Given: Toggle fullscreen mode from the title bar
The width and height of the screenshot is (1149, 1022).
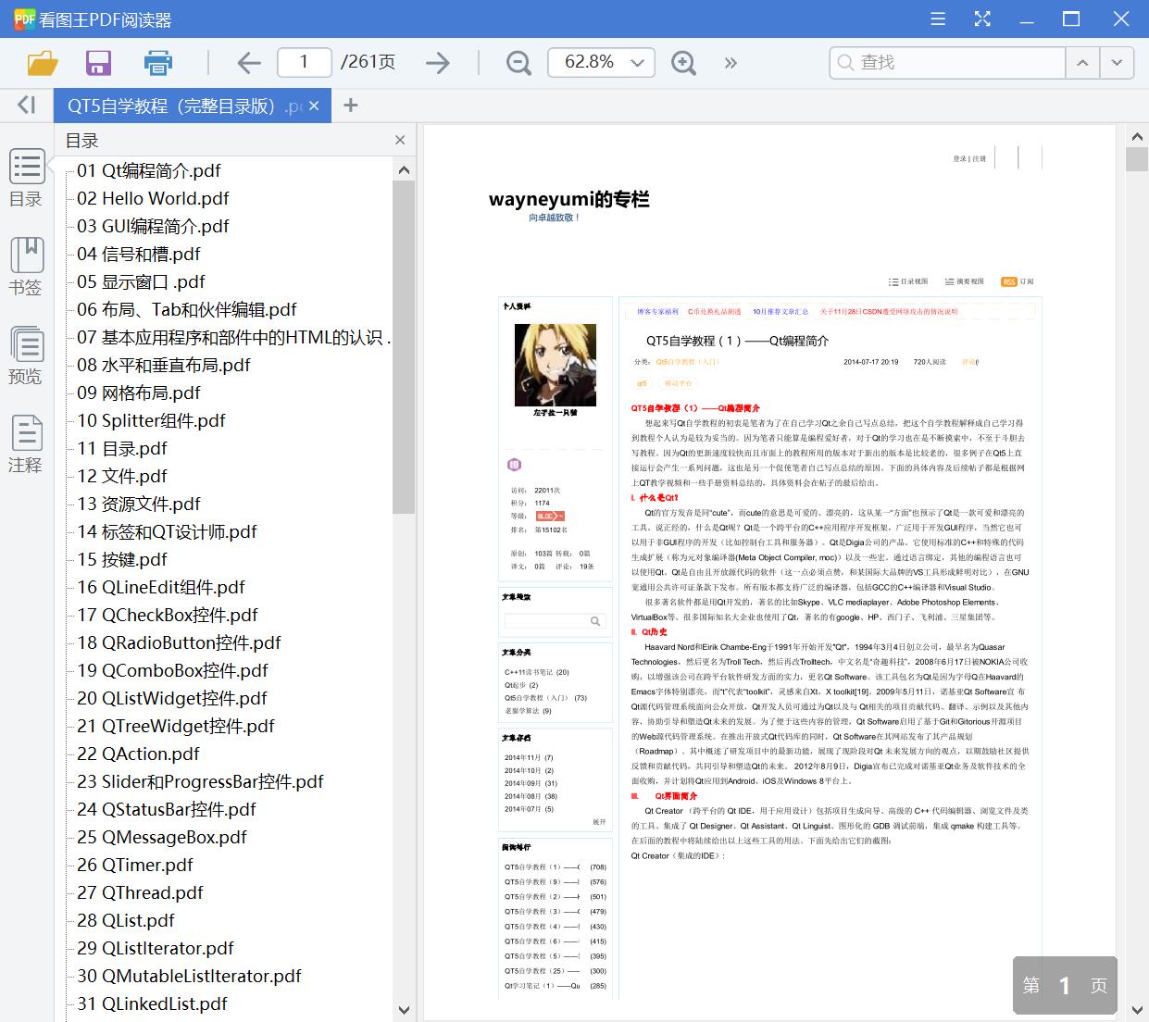Looking at the screenshot, I should (981, 19).
